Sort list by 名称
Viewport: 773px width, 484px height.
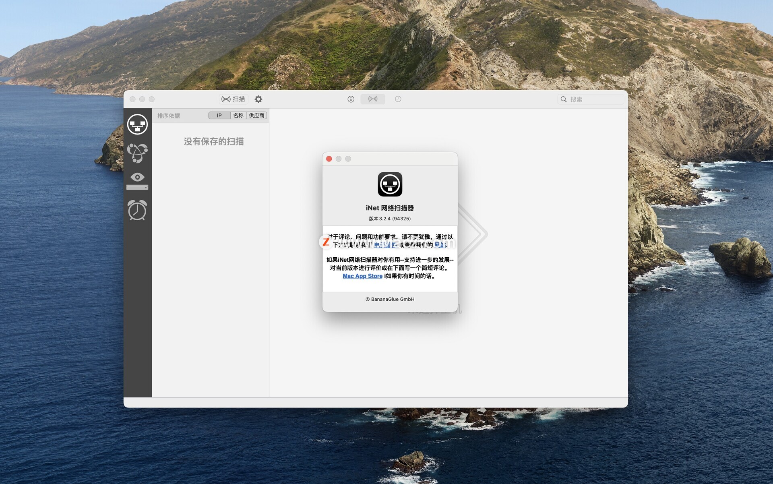pos(238,116)
